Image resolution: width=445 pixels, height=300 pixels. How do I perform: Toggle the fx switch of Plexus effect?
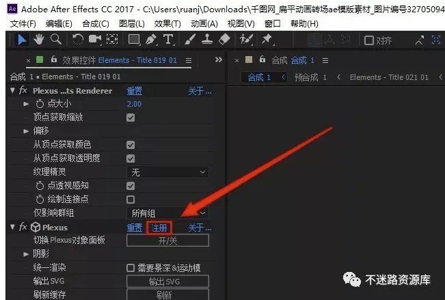(23, 227)
